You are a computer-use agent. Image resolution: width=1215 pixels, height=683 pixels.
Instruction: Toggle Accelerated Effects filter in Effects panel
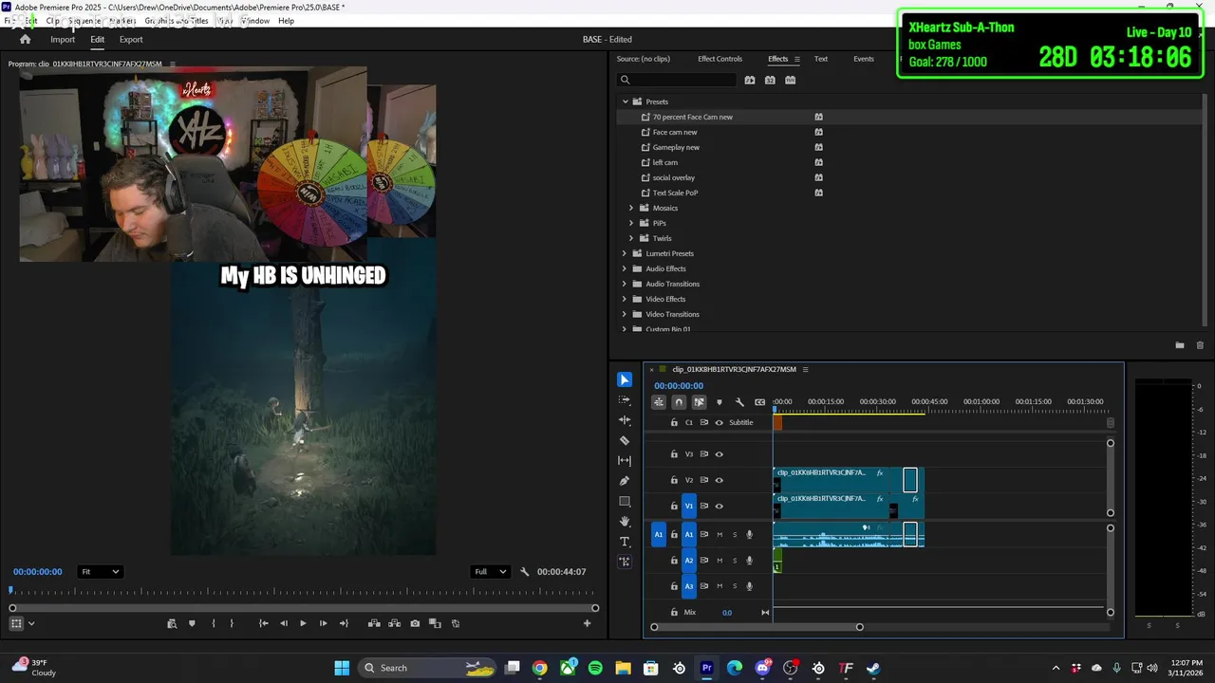pos(750,81)
